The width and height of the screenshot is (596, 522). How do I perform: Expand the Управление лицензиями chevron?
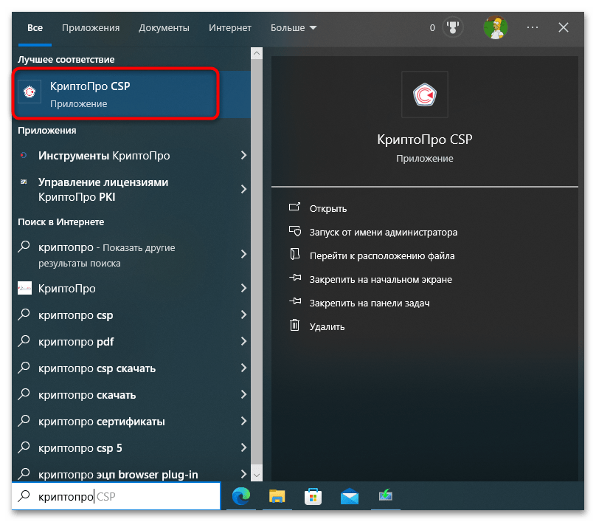pos(243,189)
